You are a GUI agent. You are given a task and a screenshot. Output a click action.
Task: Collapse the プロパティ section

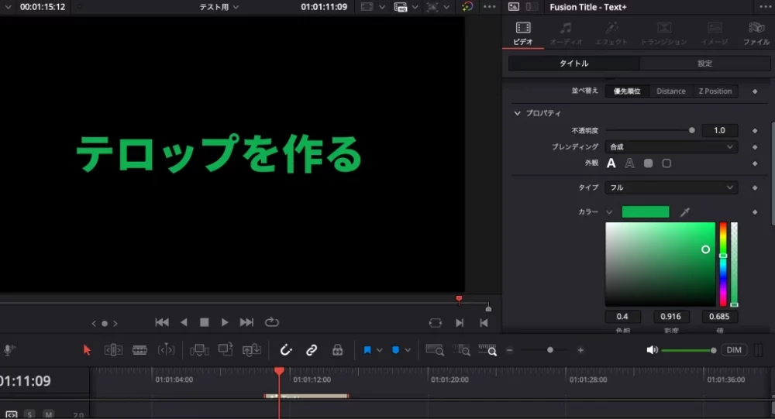pyautogui.click(x=518, y=113)
